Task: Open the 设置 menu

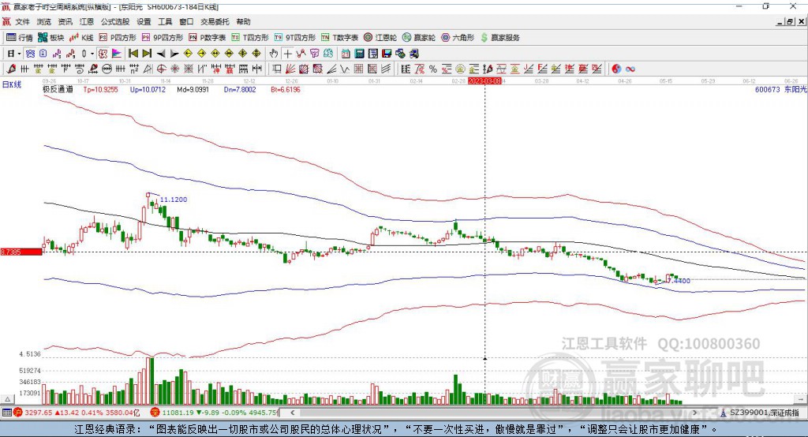Action: pyautogui.click(x=144, y=21)
